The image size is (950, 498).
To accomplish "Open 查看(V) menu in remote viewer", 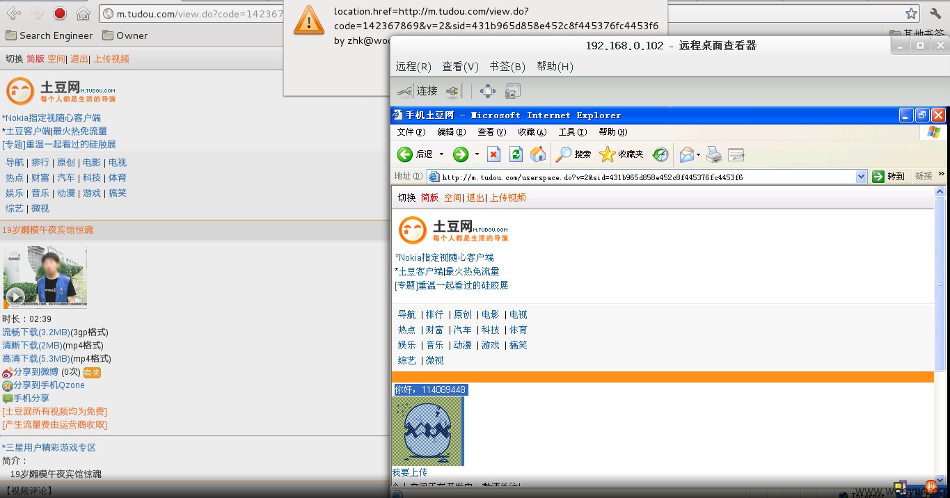I will click(460, 67).
